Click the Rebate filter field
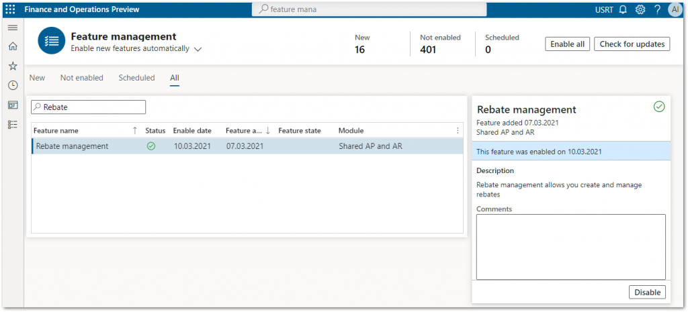This screenshot has height=312, width=688. pyautogui.click(x=88, y=107)
